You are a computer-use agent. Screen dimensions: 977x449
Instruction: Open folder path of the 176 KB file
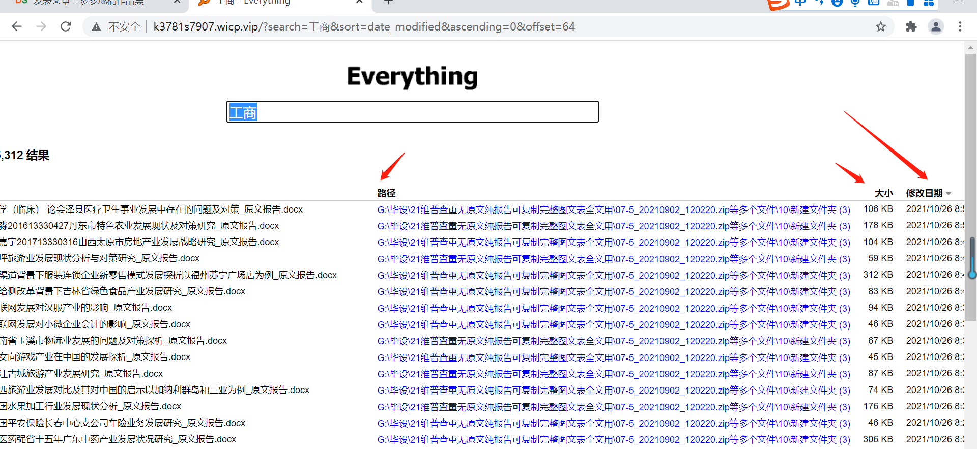[x=614, y=407]
